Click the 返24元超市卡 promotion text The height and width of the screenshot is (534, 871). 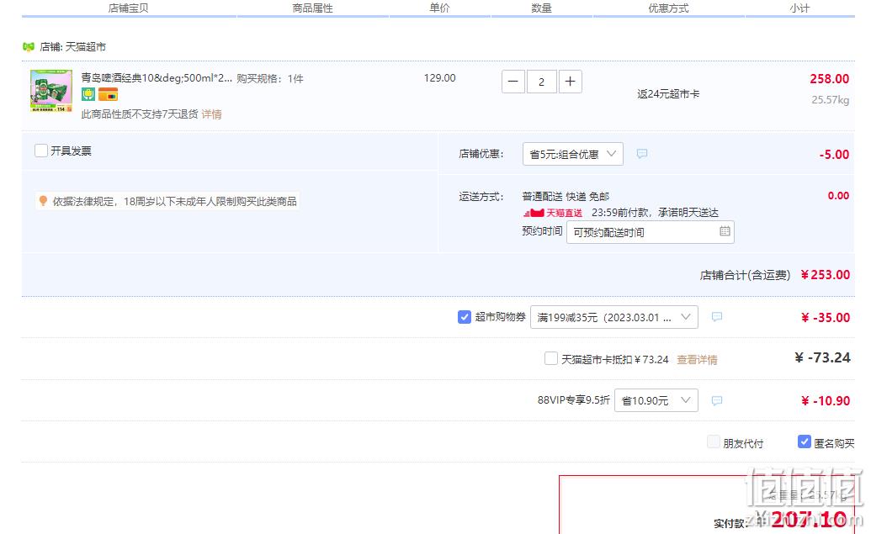(x=668, y=94)
